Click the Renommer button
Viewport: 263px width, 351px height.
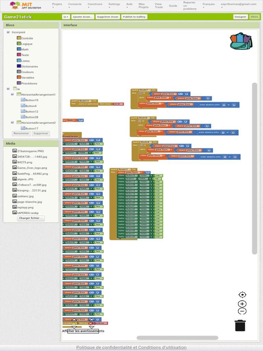21,133
